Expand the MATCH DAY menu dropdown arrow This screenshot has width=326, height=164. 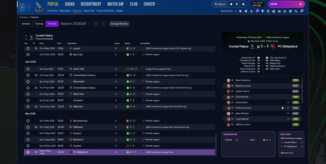coord(126,4)
